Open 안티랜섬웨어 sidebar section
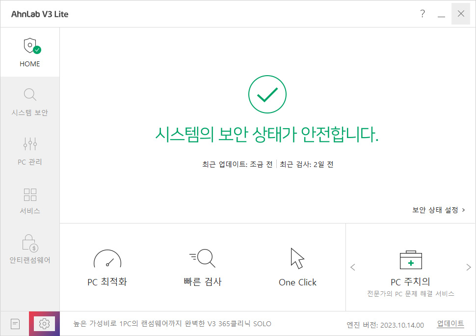476x336 pixels. coord(30,249)
